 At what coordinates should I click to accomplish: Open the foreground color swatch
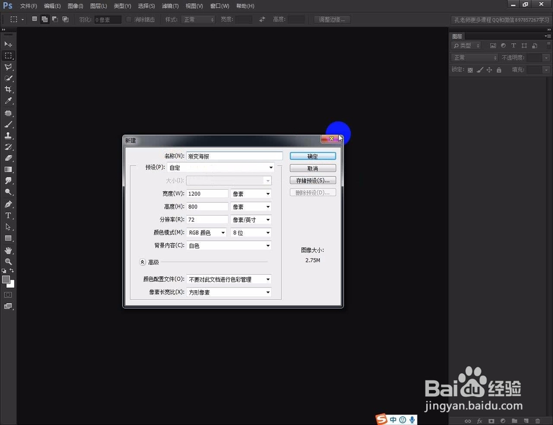(7, 279)
